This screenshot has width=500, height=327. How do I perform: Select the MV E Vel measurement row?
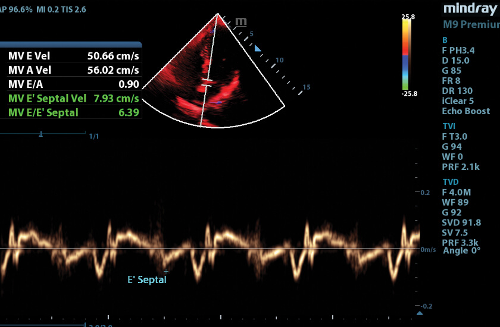(71, 56)
